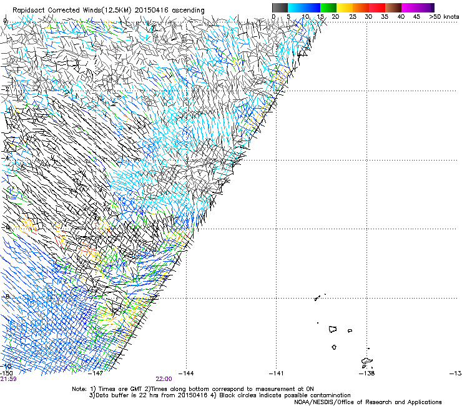Click the small island cluster just north of -8 latitude

pyautogui.click(x=320, y=297)
